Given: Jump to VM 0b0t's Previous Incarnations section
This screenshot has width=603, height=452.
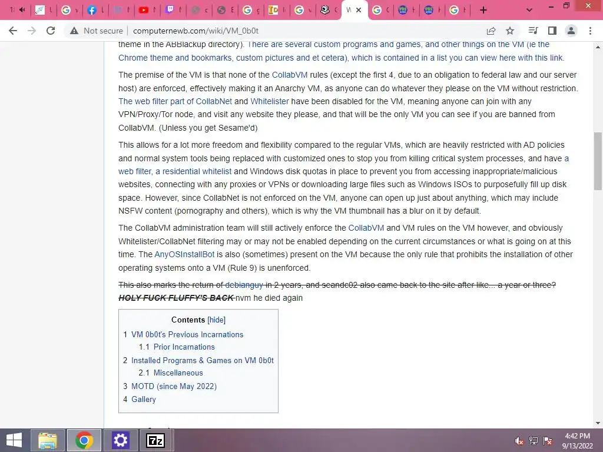Looking at the screenshot, I should pos(187,335).
